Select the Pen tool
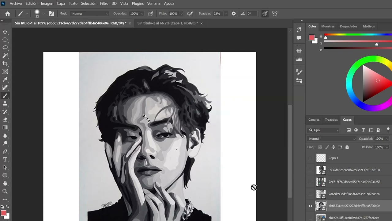Image resolution: width=392 pixels, height=221 pixels. (5, 151)
